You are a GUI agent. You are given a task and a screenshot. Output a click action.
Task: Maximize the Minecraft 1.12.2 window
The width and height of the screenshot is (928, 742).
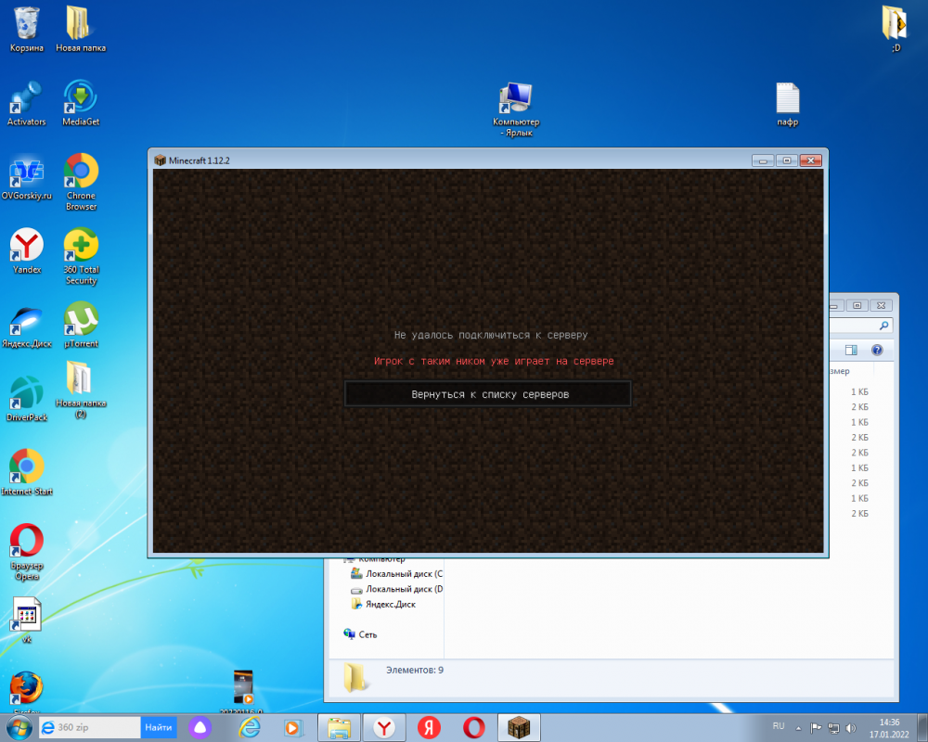[x=787, y=160]
